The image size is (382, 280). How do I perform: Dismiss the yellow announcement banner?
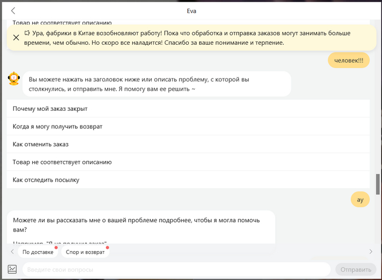point(16,38)
